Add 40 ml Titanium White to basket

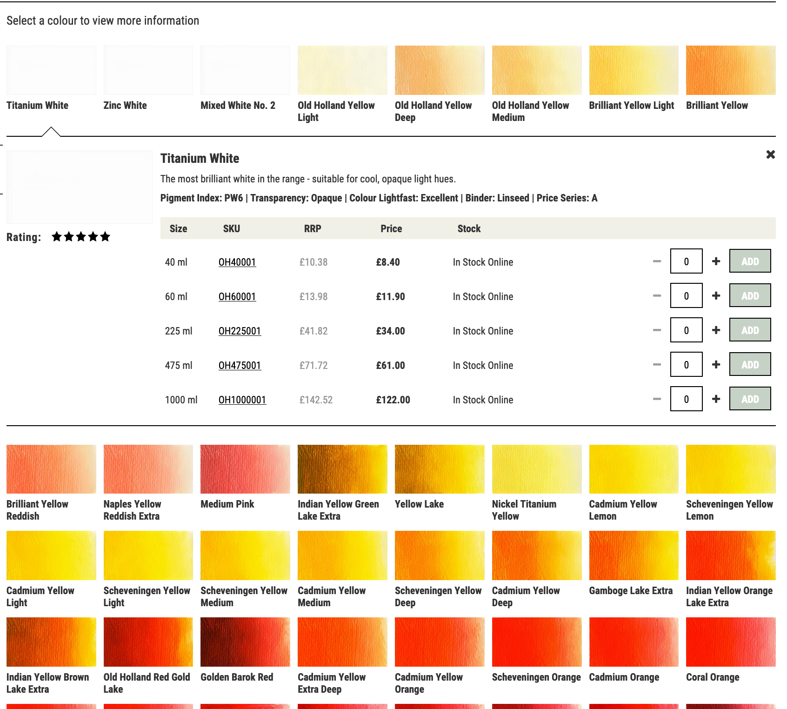tap(750, 261)
